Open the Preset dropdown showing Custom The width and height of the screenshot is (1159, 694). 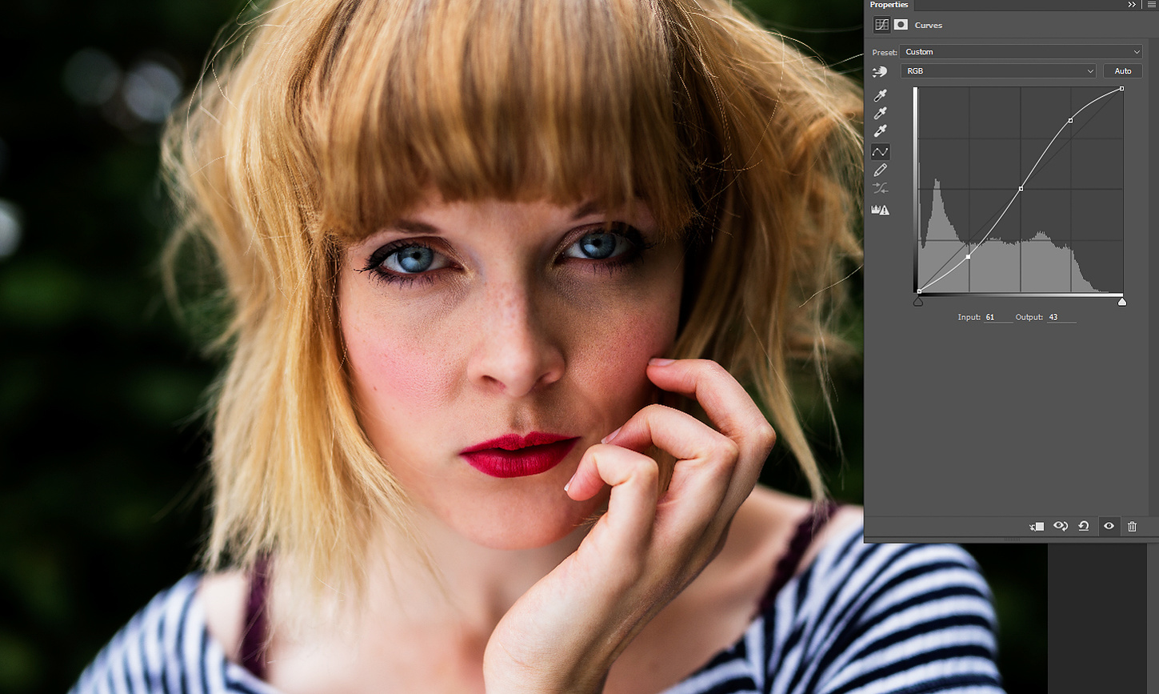tap(1021, 52)
